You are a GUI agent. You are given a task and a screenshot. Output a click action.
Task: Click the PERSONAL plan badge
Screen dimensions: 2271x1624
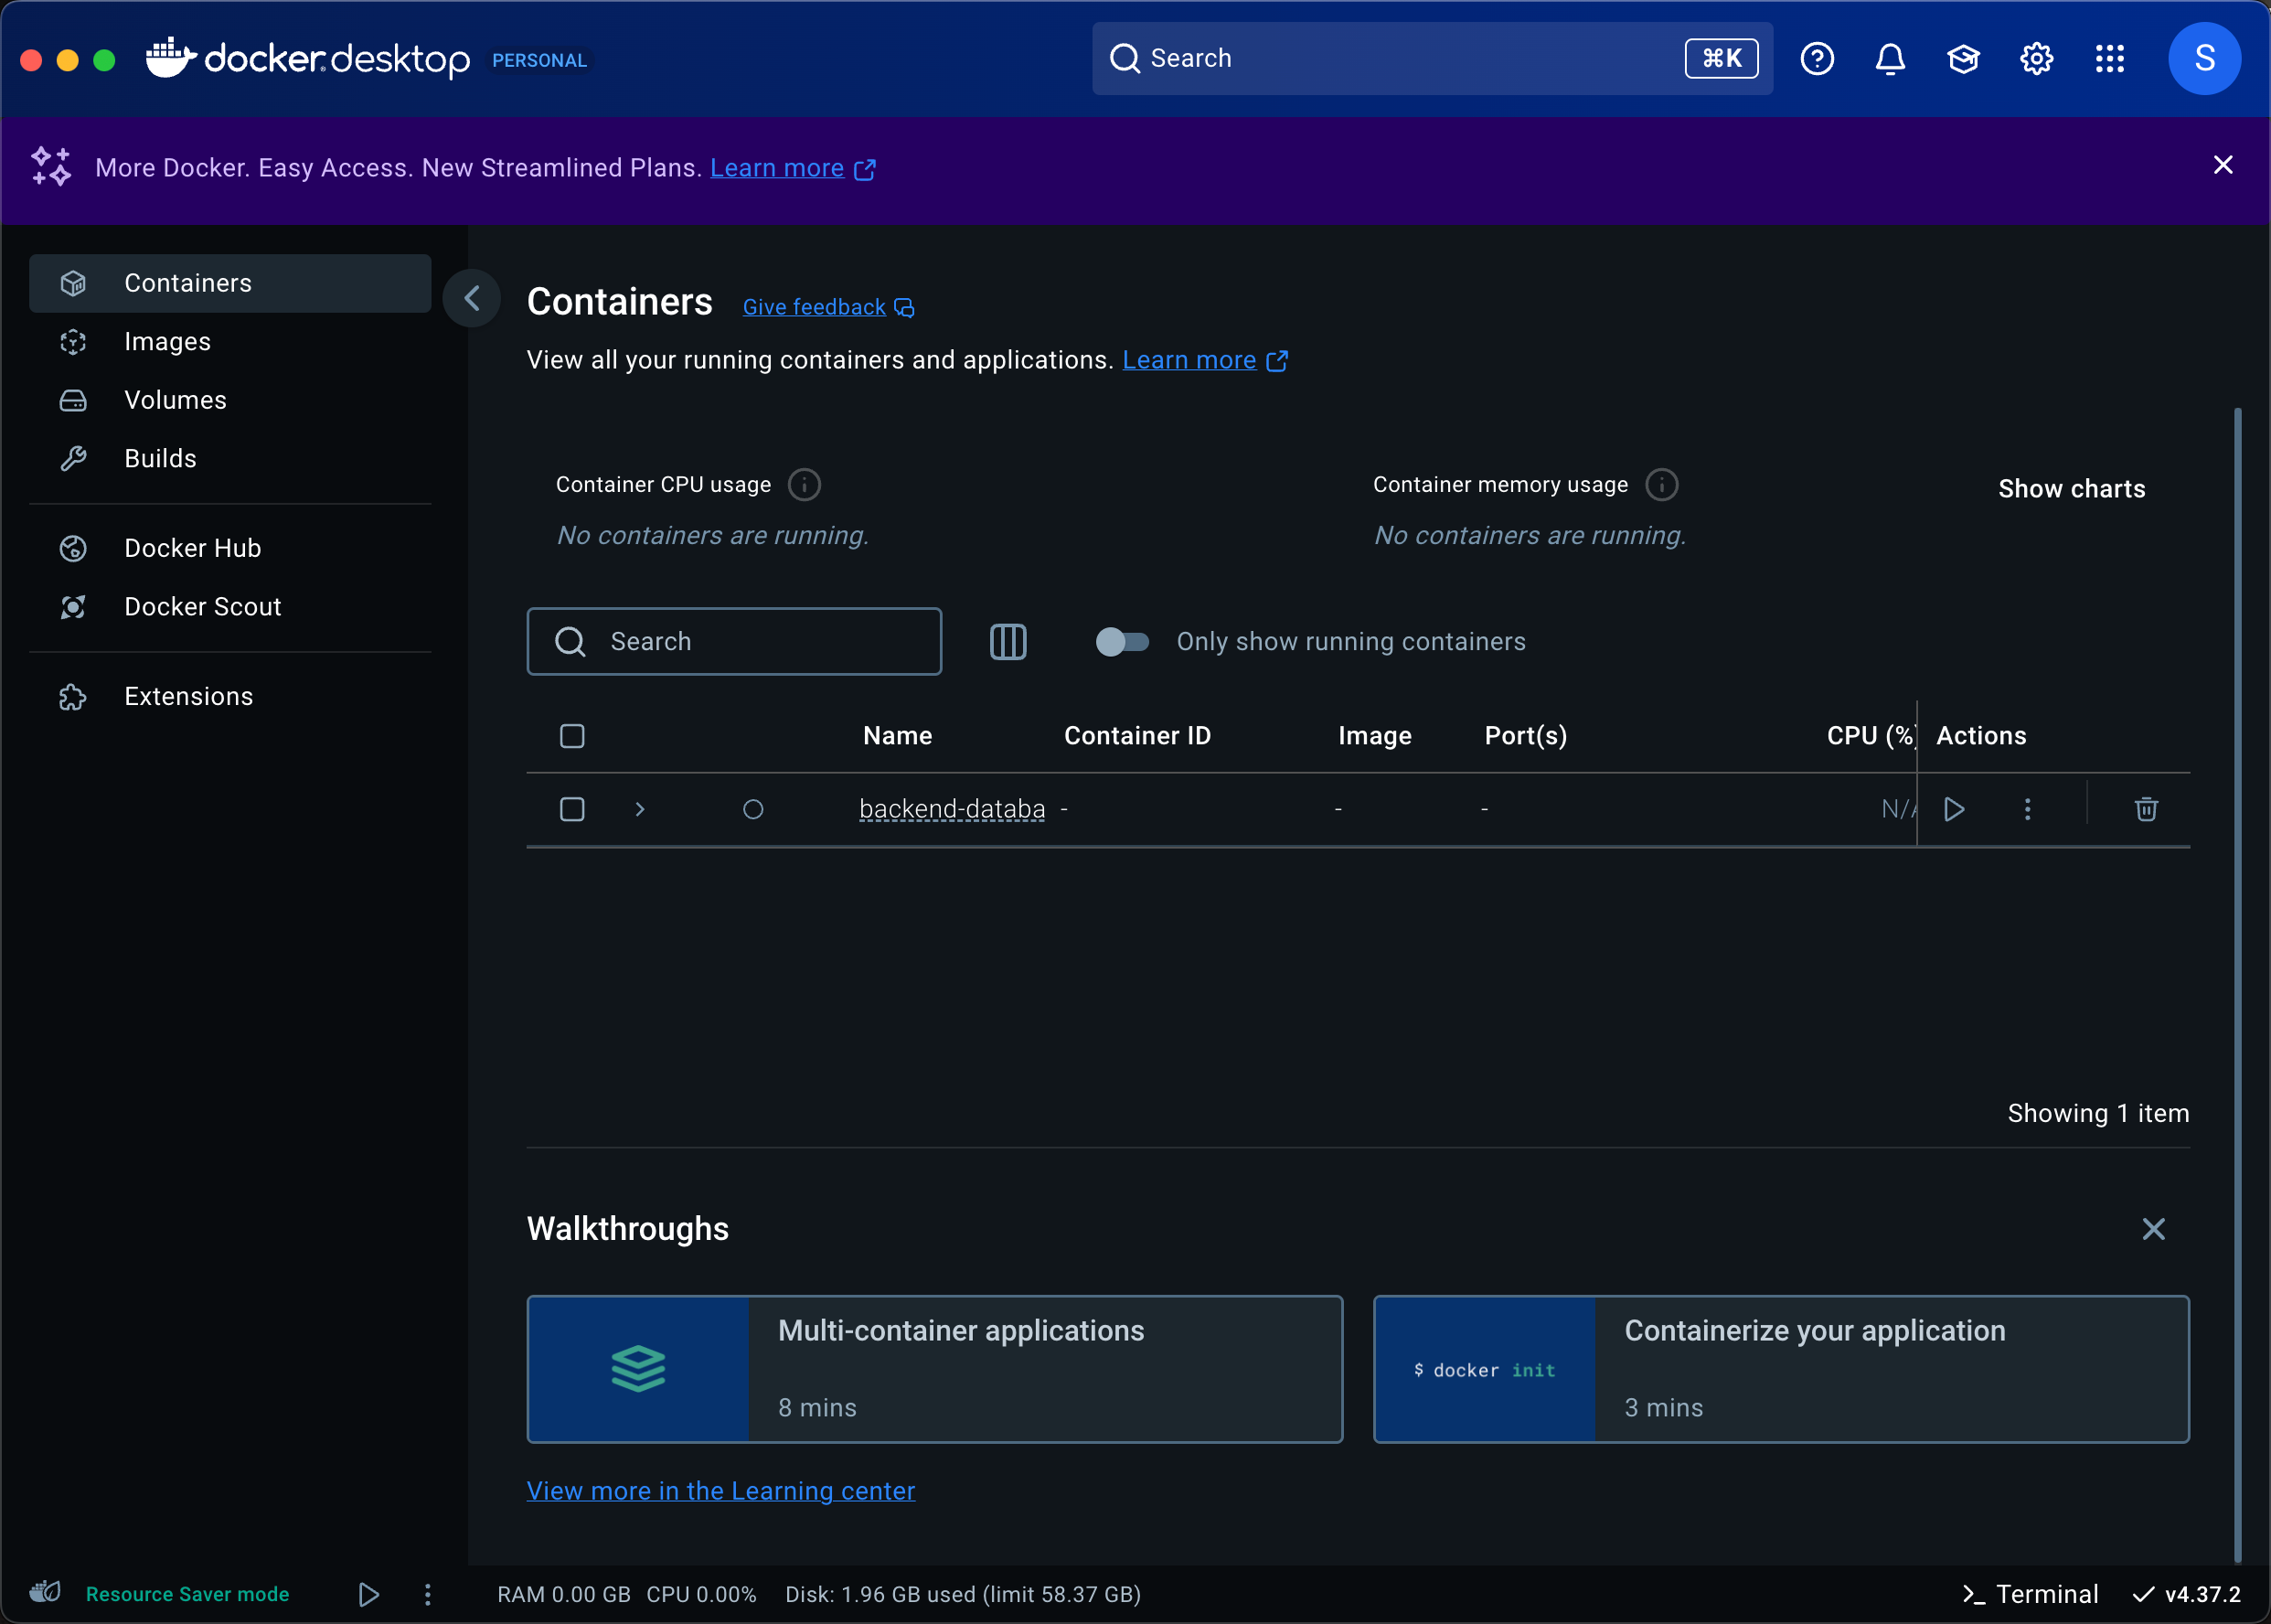coord(538,60)
